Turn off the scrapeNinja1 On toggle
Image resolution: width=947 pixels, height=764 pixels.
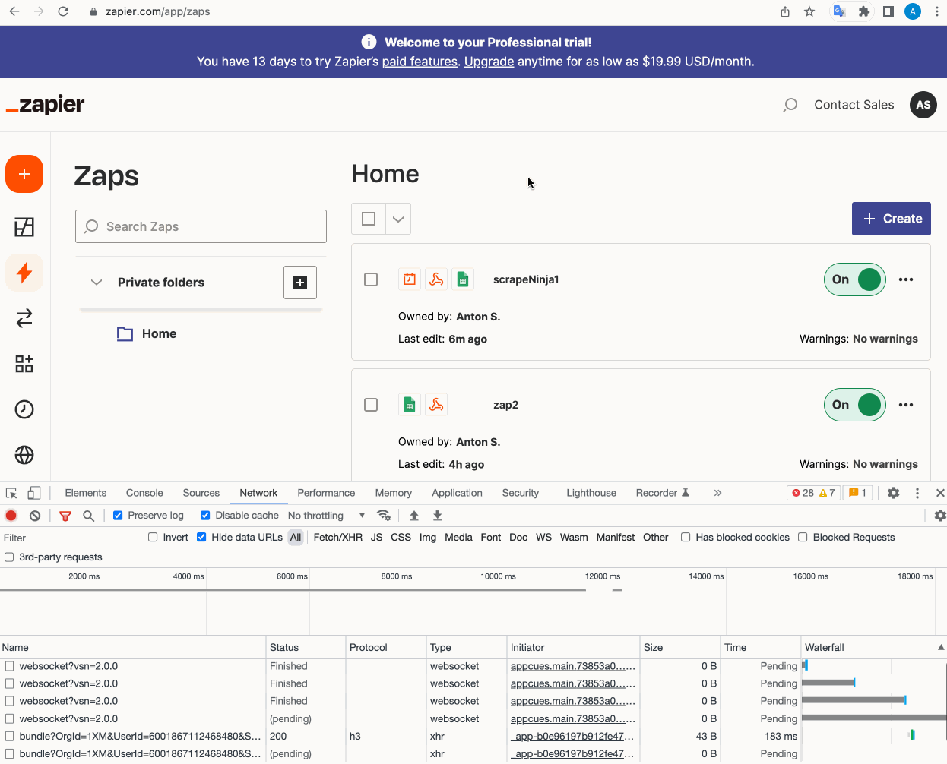click(855, 279)
